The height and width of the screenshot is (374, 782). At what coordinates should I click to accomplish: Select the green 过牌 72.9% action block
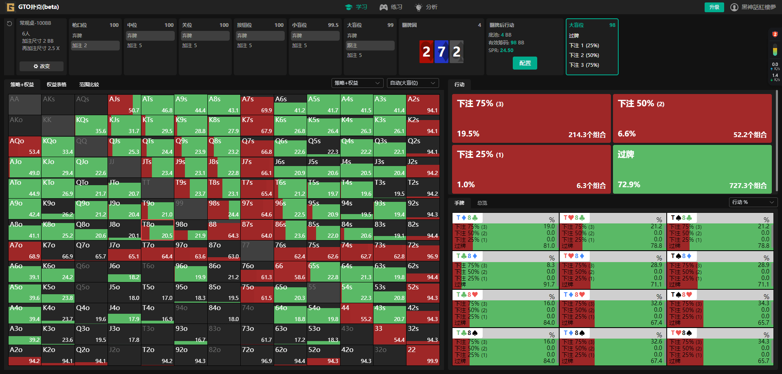[x=692, y=169]
